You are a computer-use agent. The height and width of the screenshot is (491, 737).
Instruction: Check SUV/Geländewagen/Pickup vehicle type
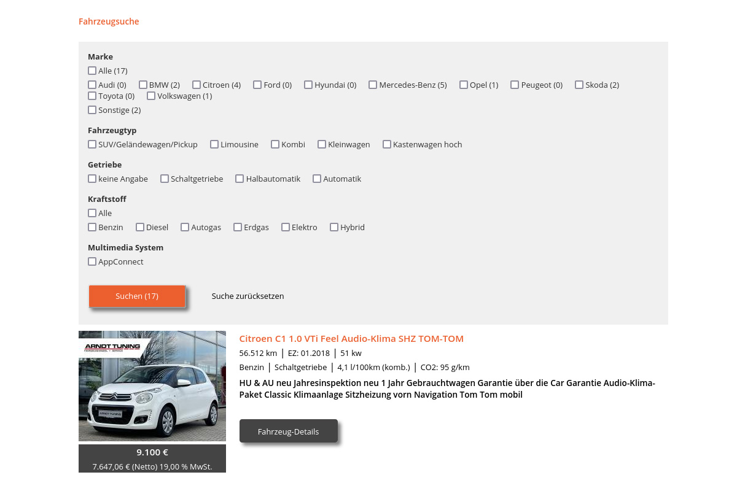[x=92, y=144]
